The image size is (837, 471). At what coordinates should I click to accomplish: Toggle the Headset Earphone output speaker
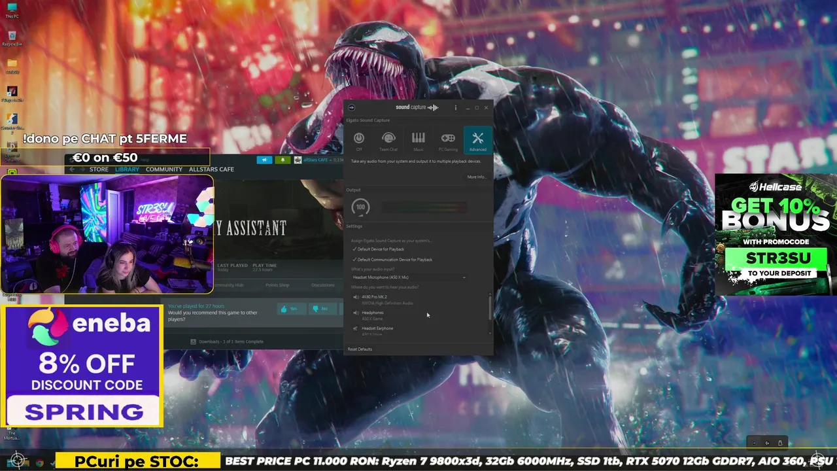pos(356,328)
